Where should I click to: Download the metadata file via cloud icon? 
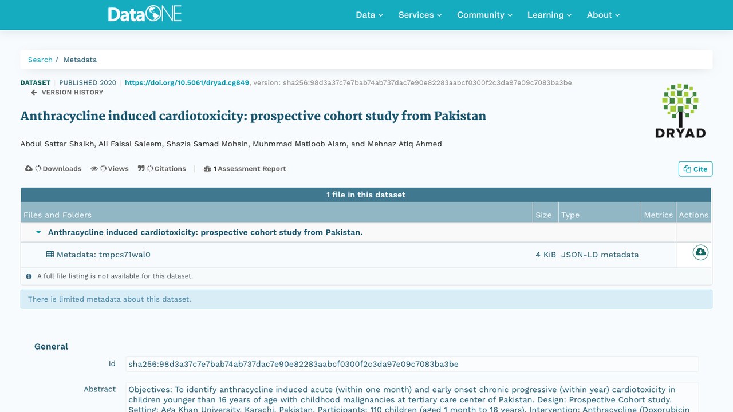coord(700,252)
